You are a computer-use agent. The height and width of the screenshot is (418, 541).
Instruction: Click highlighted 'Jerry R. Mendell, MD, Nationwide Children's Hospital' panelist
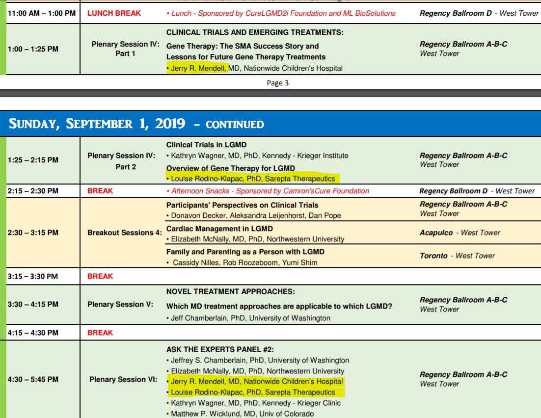coord(255,382)
